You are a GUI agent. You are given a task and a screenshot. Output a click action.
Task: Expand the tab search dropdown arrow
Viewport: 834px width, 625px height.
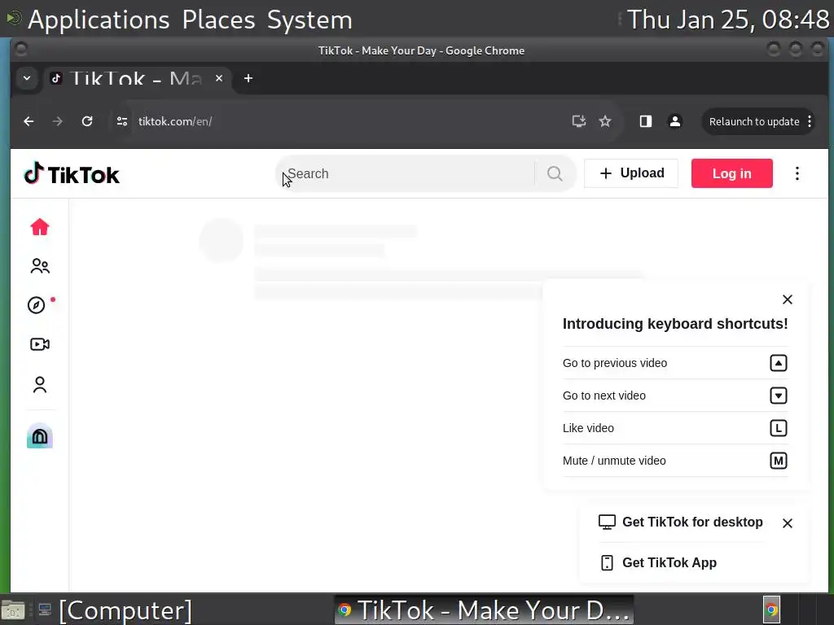[27, 79]
